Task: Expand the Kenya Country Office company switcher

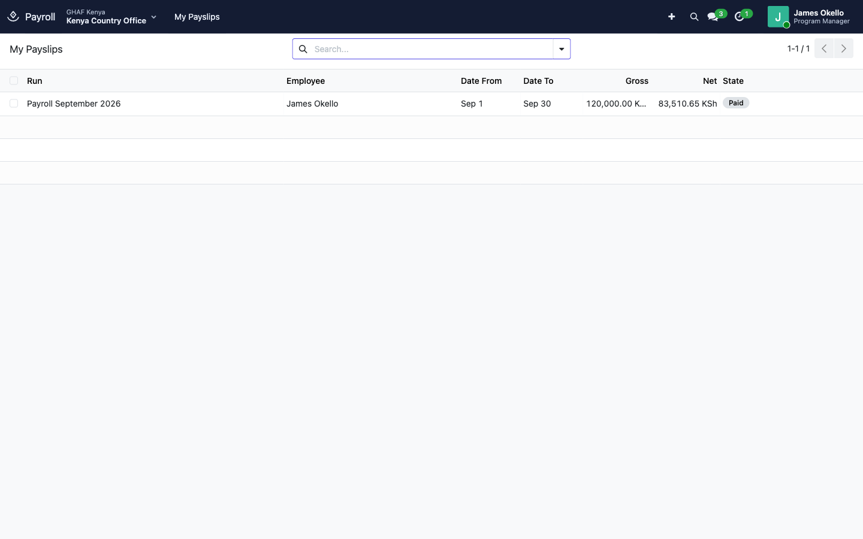Action: point(111,17)
